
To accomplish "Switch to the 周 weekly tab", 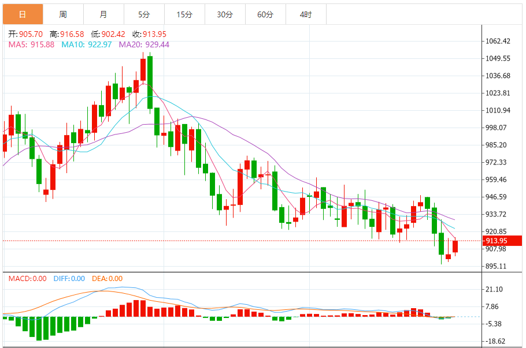I will 63,14.
